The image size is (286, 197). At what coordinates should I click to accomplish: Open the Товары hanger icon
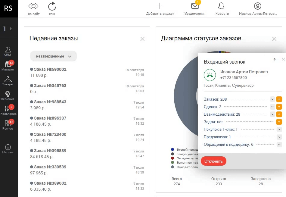[x=8, y=81]
